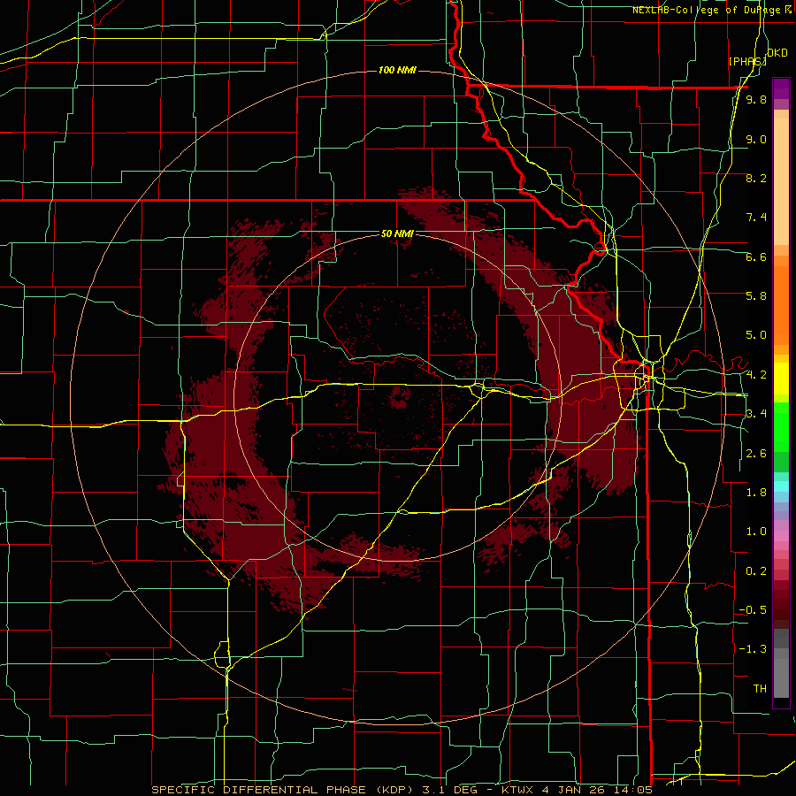The height and width of the screenshot is (796, 796).
Task: Select the 9.0 scale value
Action: point(756,139)
